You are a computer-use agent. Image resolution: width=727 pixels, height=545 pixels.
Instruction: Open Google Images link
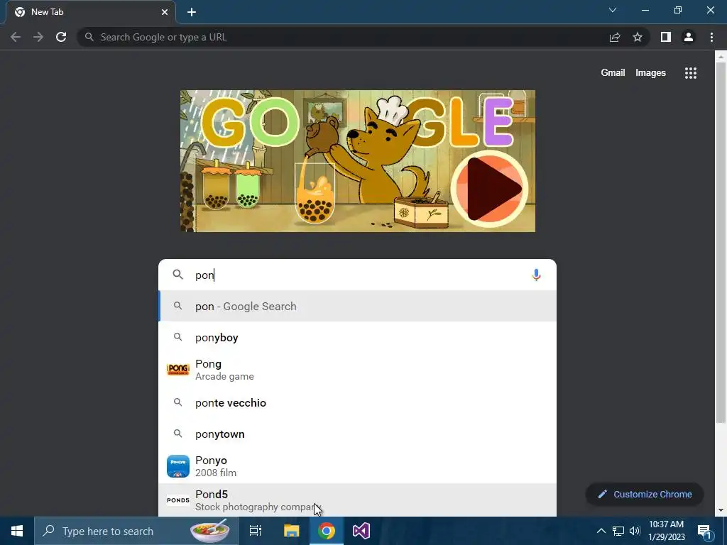[650, 73]
